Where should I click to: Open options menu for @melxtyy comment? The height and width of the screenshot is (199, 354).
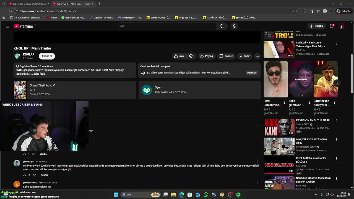pos(257,161)
